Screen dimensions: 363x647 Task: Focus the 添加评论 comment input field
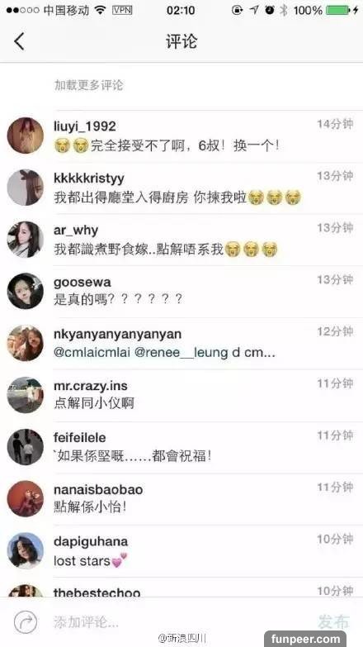pos(173,621)
